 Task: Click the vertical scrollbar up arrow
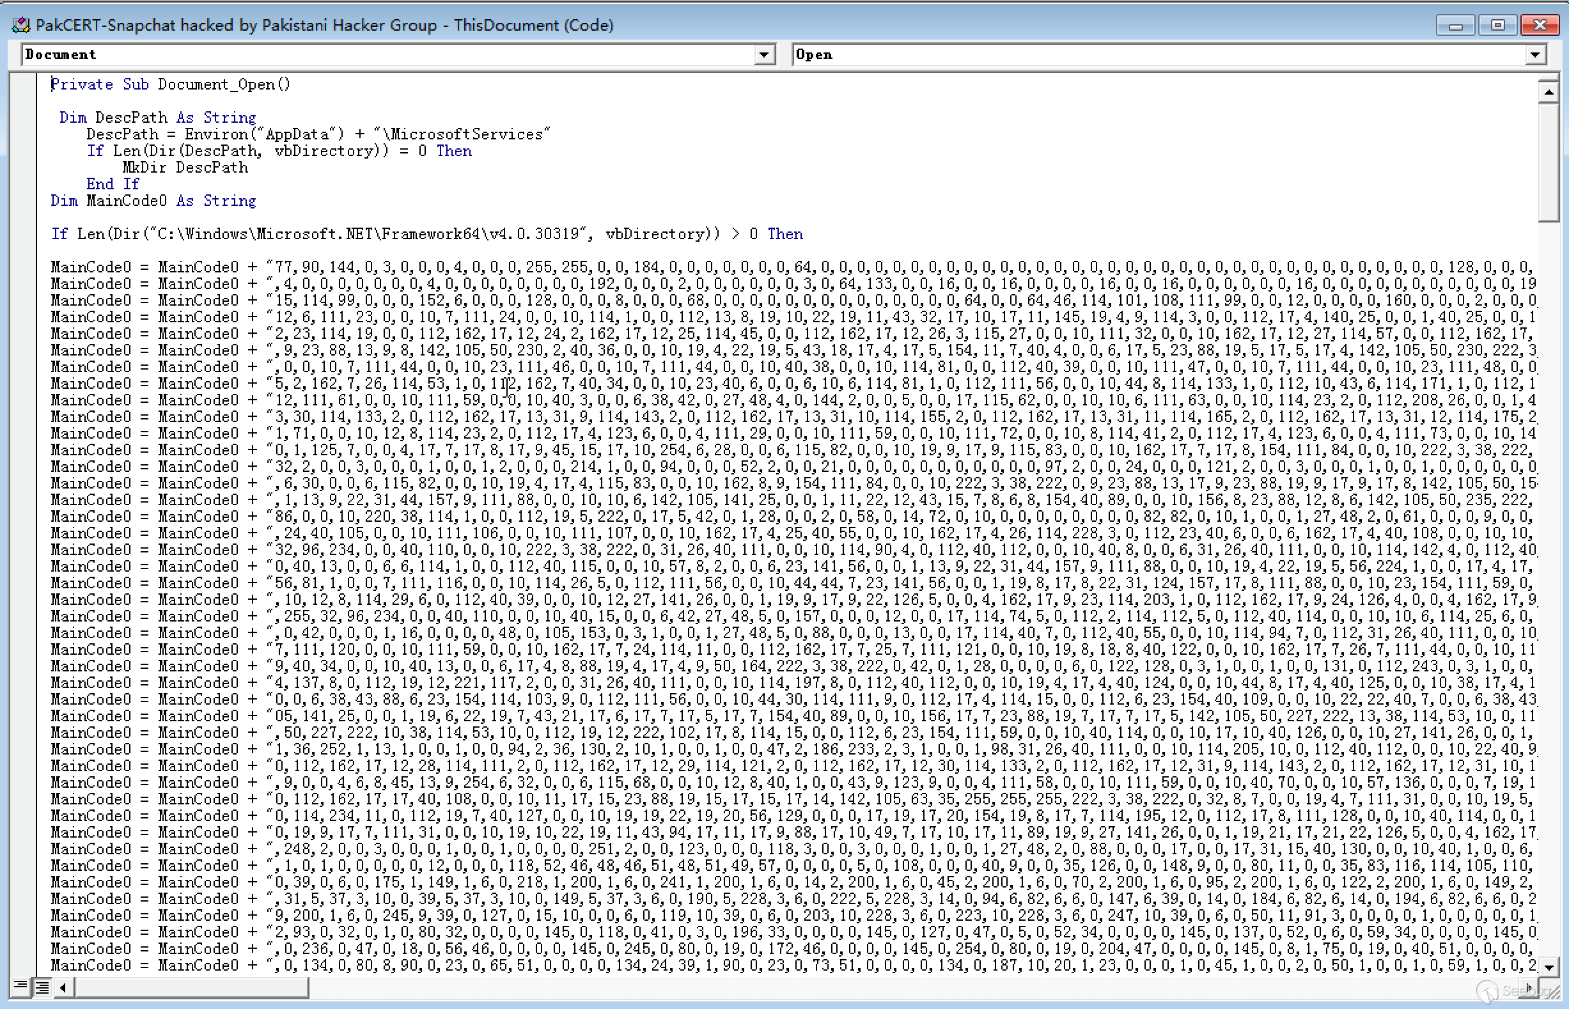pyautogui.click(x=1549, y=92)
